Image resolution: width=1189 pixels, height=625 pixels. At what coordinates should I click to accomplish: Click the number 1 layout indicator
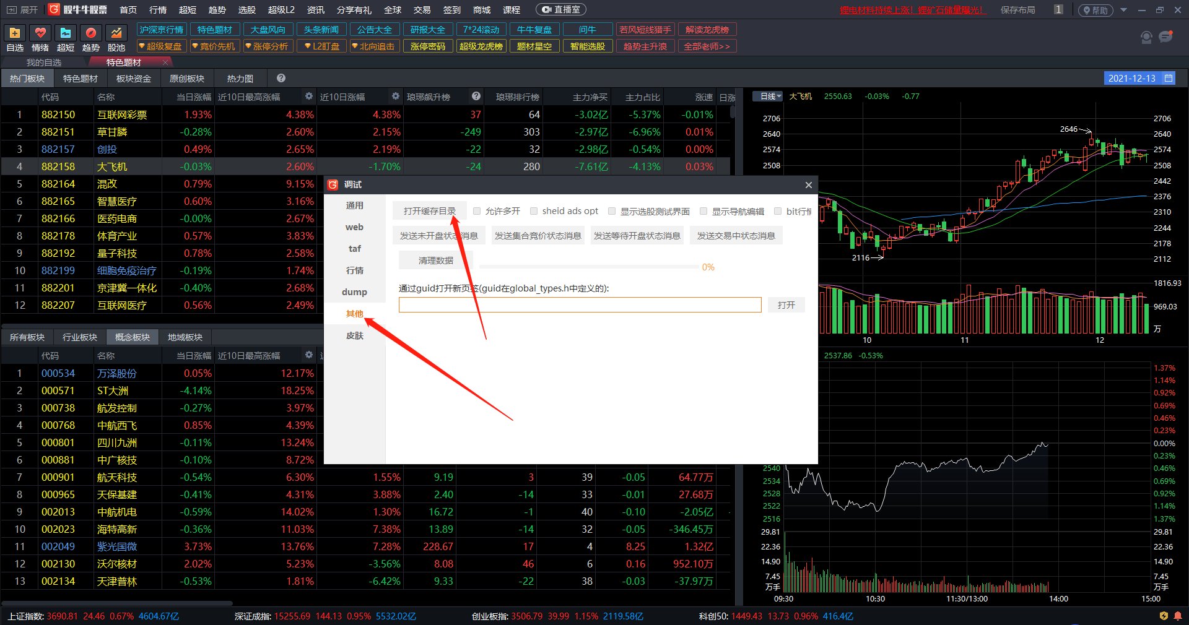[x=1058, y=9]
